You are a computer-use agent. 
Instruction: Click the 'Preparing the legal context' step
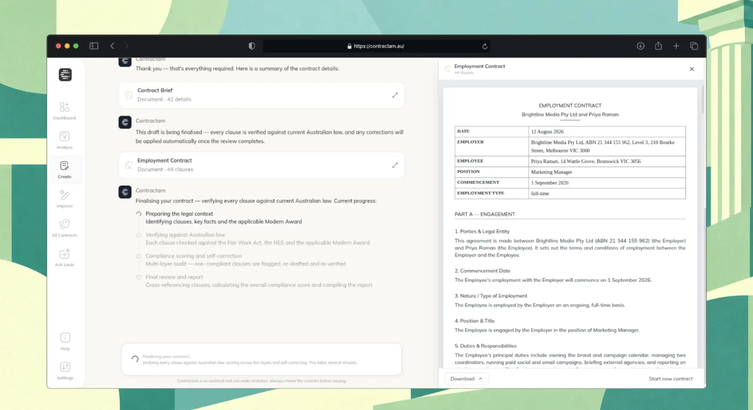tap(179, 214)
